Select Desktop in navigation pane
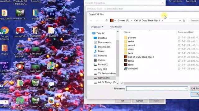The height and width of the screenshot is (111, 199). coord(100,38)
